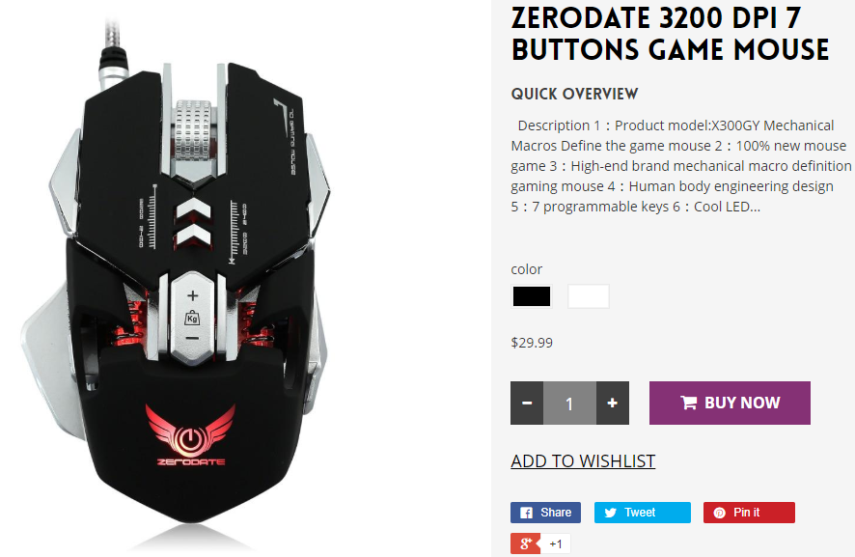Open the Add to Wishlist link
Viewport: 855px width, 557px height.
point(583,461)
